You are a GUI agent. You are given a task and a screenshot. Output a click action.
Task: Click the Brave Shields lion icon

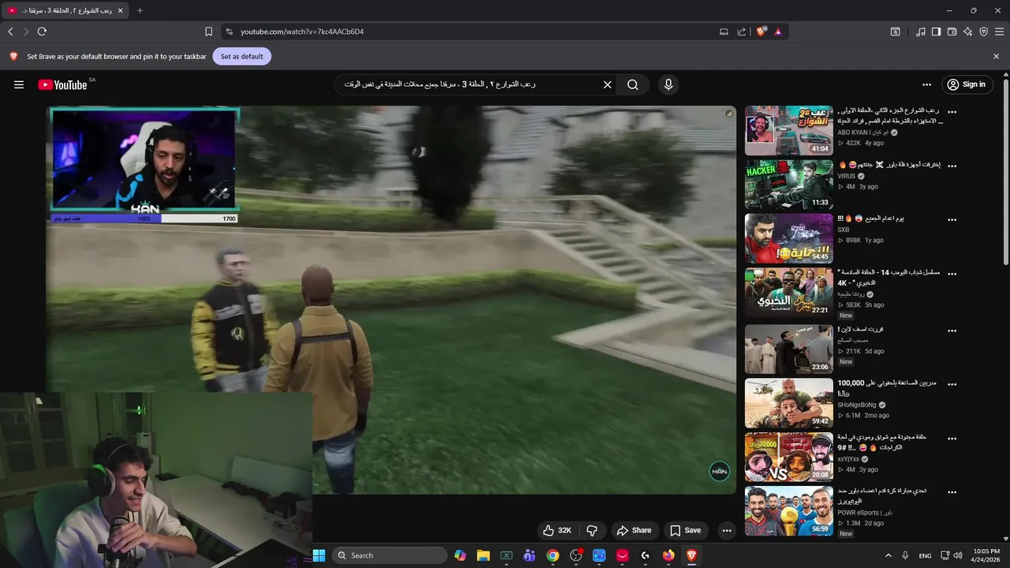click(761, 32)
